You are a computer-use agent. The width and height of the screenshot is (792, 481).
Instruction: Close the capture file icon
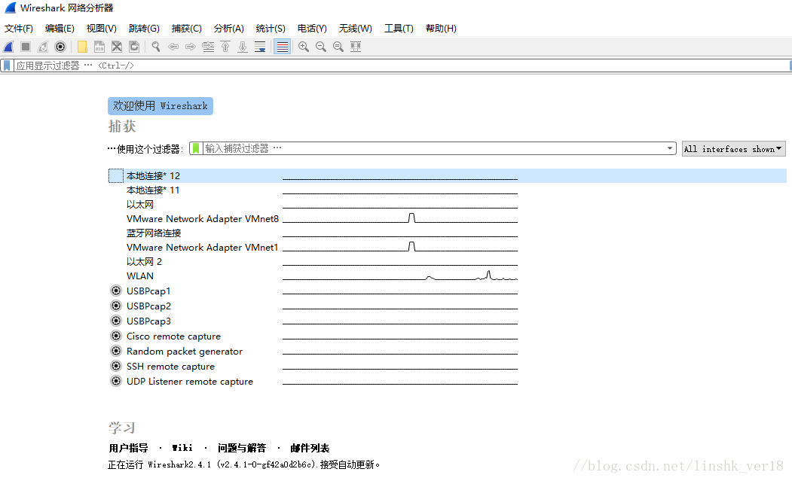pyautogui.click(x=117, y=47)
